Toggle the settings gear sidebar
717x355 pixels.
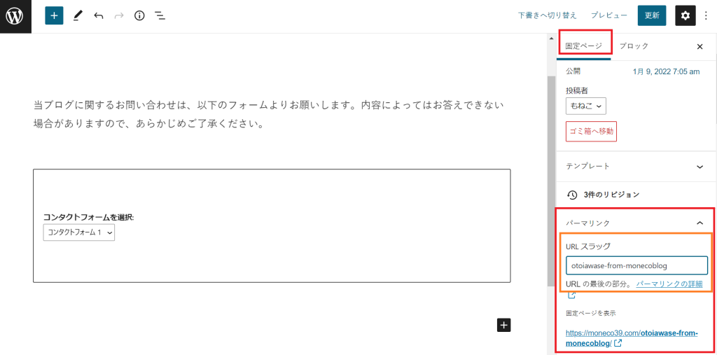coord(685,15)
